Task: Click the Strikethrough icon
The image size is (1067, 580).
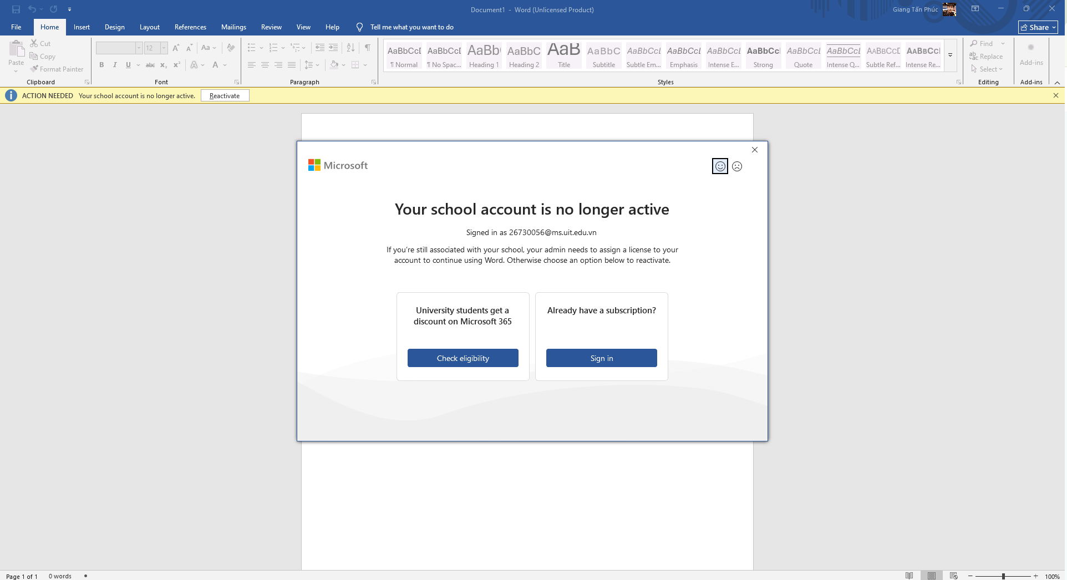Action: (150, 65)
